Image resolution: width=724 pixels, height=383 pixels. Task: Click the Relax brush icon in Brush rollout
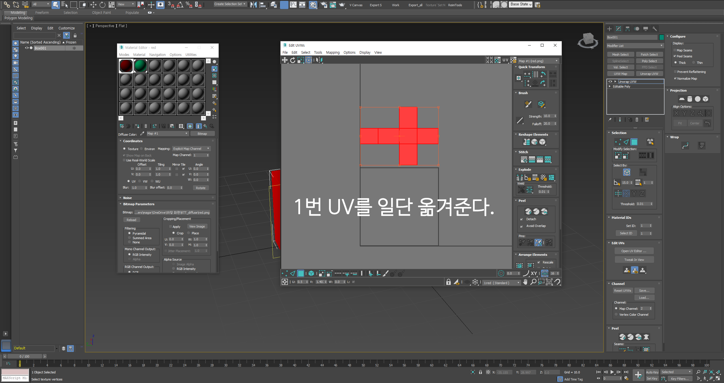(541, 104)
